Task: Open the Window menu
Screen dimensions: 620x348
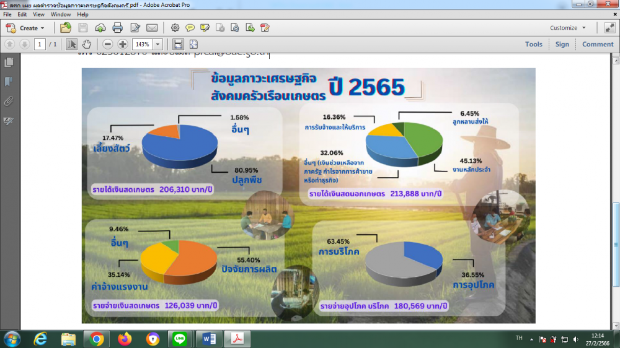Action: 61,14
